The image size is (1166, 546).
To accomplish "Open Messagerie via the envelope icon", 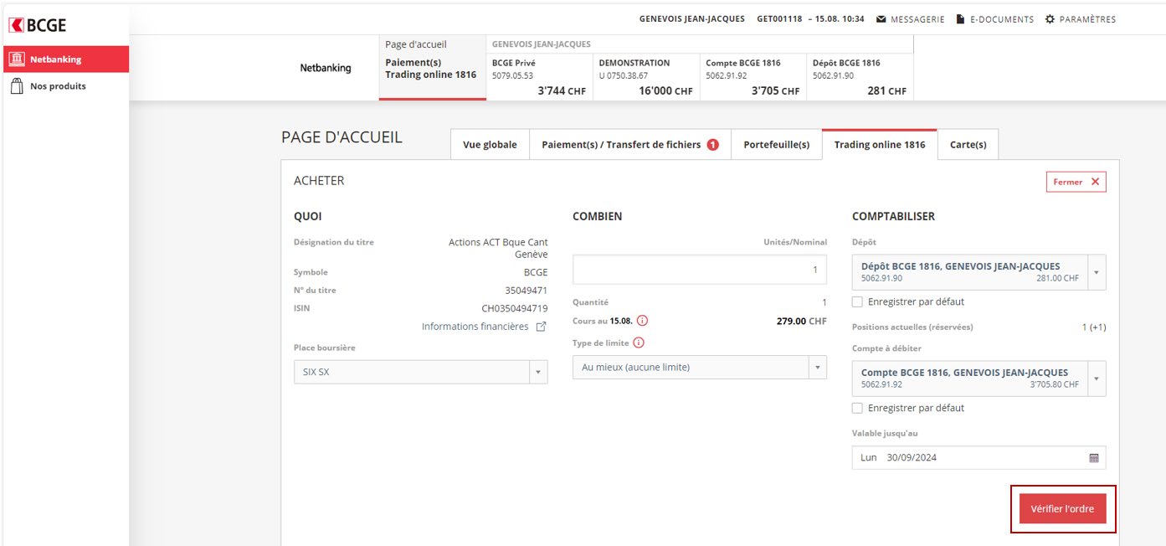I will tap(881, 19).
